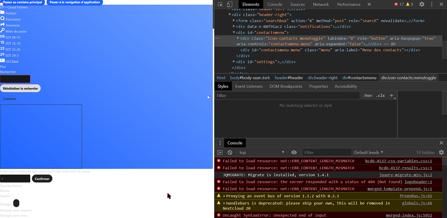Open the ProxyBus.js:65 source link
The width and height of the screenshot is (447, 218).
pyautogui.click(x=416, y=196)
